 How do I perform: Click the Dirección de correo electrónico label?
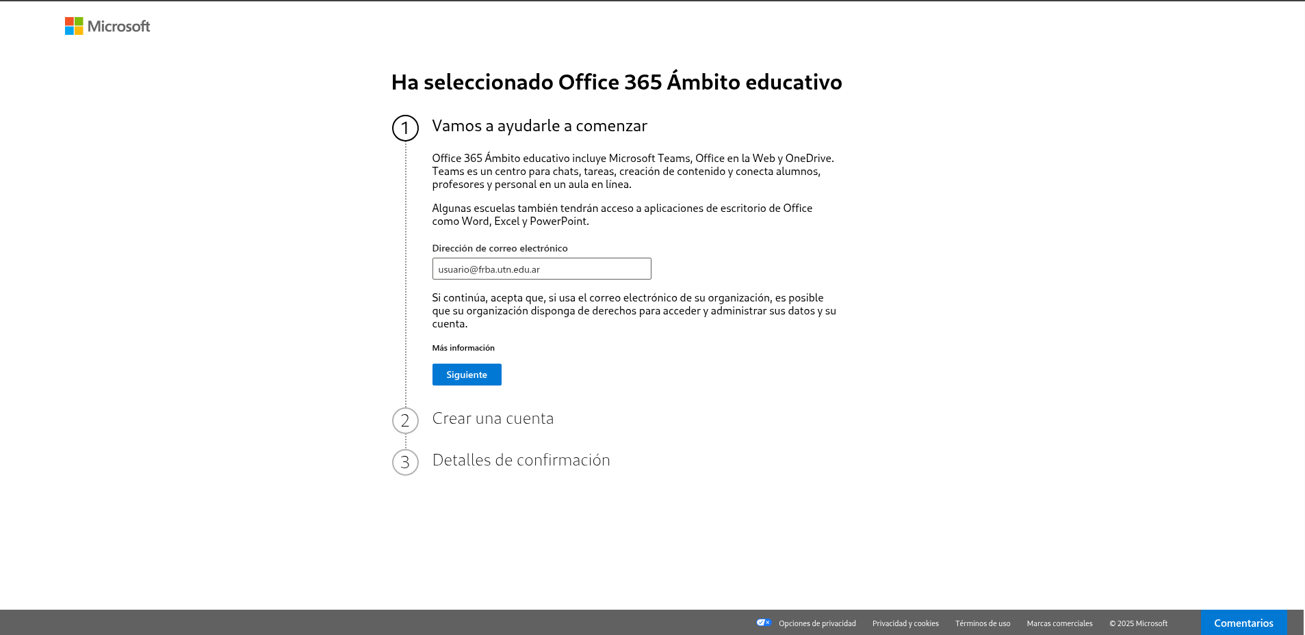click(500, 248)
